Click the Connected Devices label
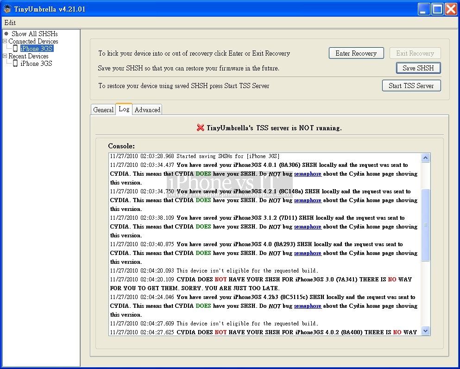This screenshot has height=369, width=460. (33, 41)
